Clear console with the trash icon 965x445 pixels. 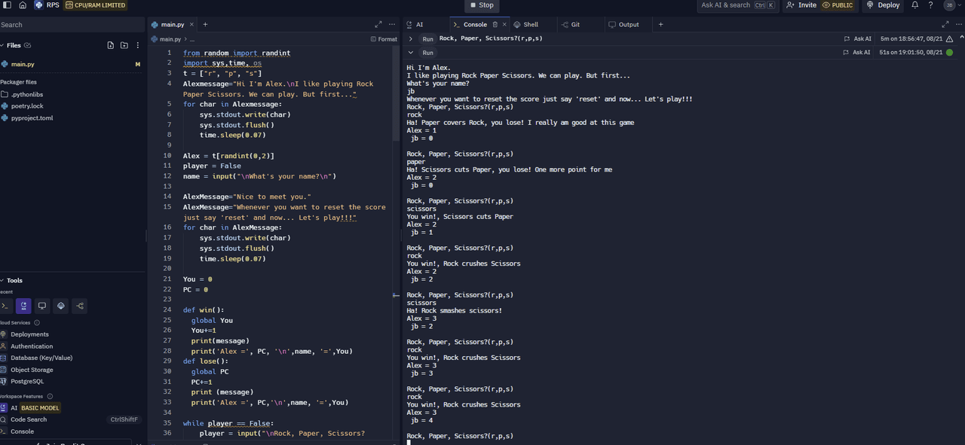[x=495, y=25]
